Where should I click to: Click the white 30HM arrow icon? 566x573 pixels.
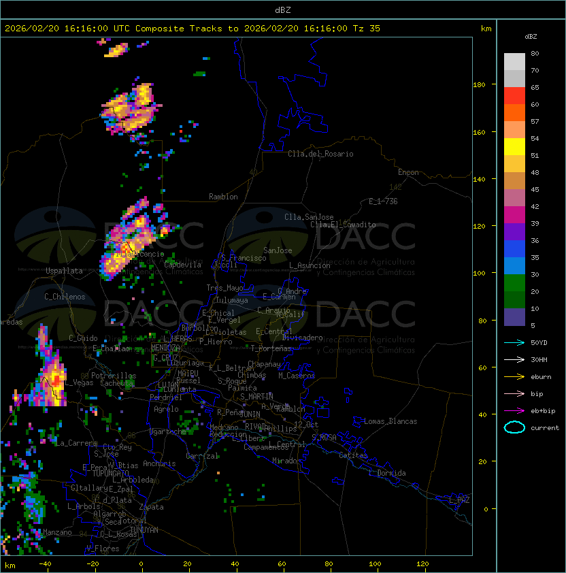coord(514,359)
